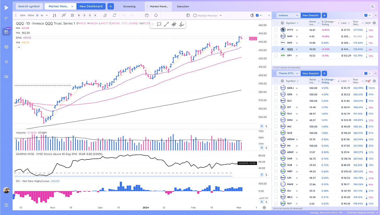Check the FFTY row checkbox
This screenshot has height=215, width=380.
[276, 30]
